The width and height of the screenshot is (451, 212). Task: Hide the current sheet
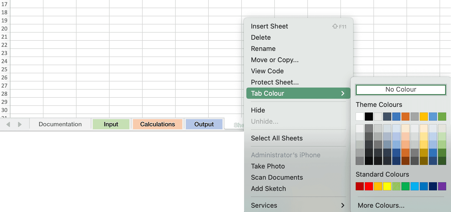[258, 110]
